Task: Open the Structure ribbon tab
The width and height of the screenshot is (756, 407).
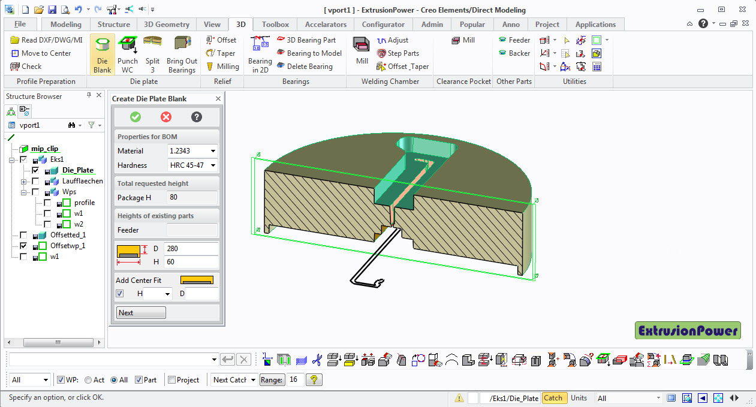Action: (114, 25)
